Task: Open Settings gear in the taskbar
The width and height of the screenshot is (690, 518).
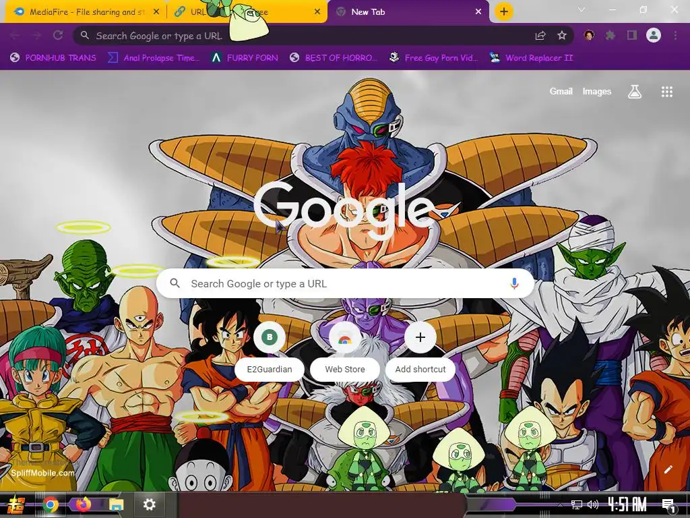Action: [x=150, y=505]
